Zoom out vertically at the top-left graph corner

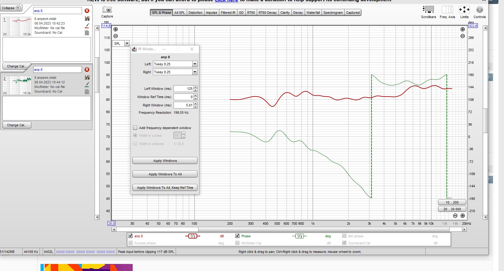[115, 36]
